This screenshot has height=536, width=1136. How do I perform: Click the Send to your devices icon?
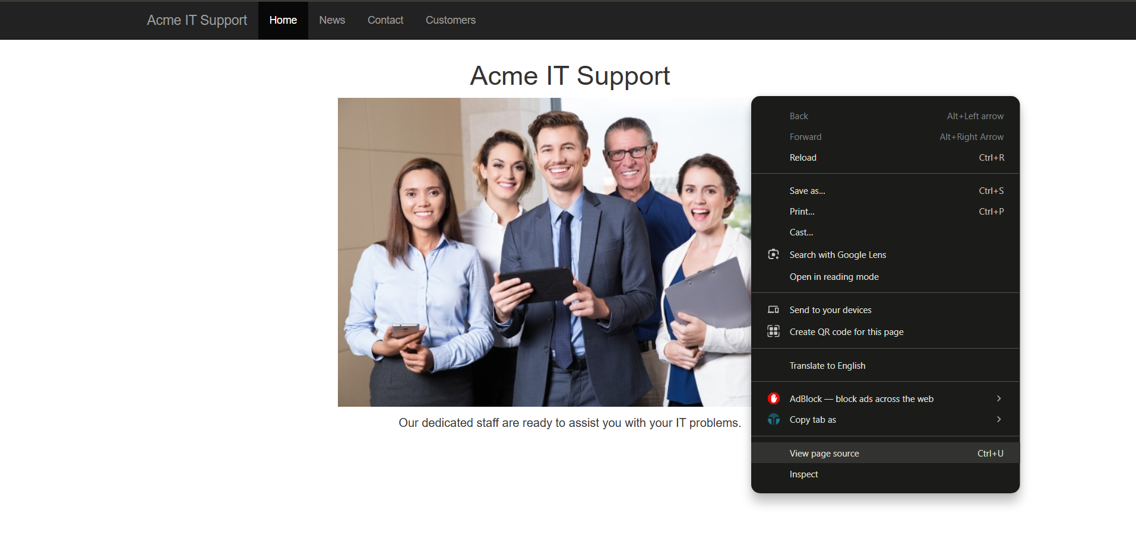pyautogui.click(x=773, y=310)
